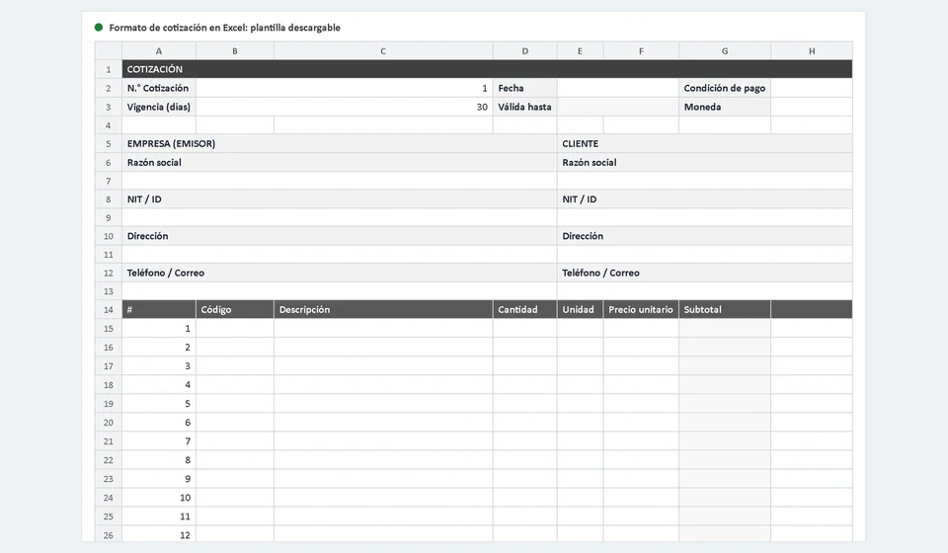Viewport: 948px width, 553px height.
Task: Click the empty Fecha value cell
Action: point(618,88)
